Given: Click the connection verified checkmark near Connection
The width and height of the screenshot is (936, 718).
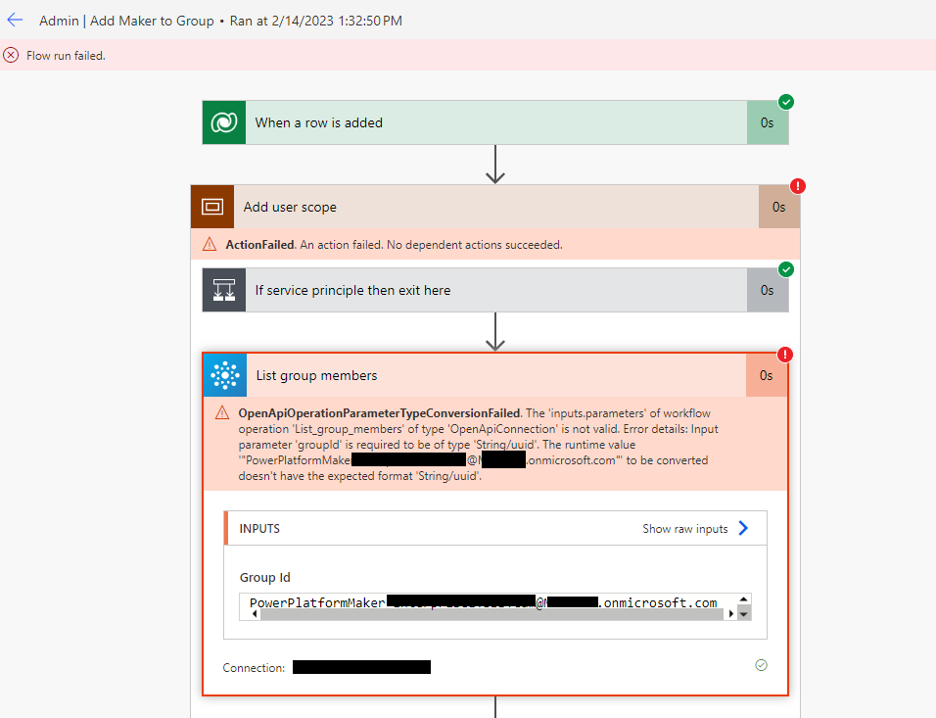Looking at the screenshot, I should (x=761, y=665).
